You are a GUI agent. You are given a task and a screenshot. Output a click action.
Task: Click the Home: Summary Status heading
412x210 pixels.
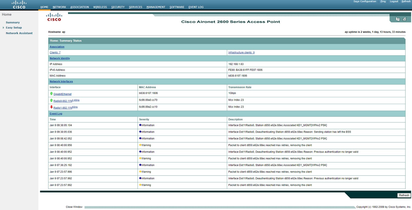pos(66,41)
